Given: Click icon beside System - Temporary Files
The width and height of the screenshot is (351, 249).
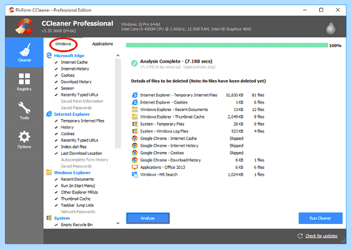Looking at the screenshot, I should [x=135, y=124].
